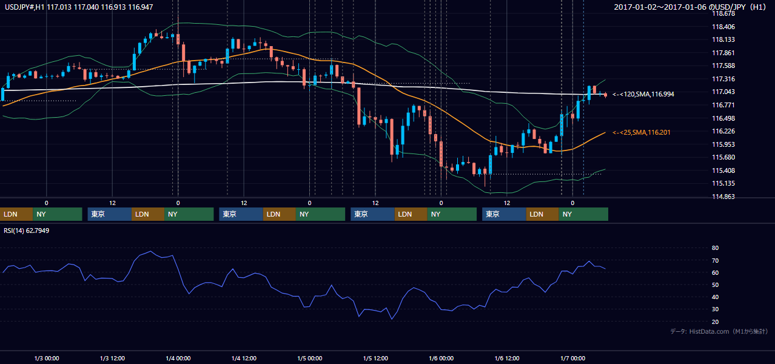The height and width of the screenshot is (364, 775).
Task: Click price axis label 117.316
Action: [723, 79]
